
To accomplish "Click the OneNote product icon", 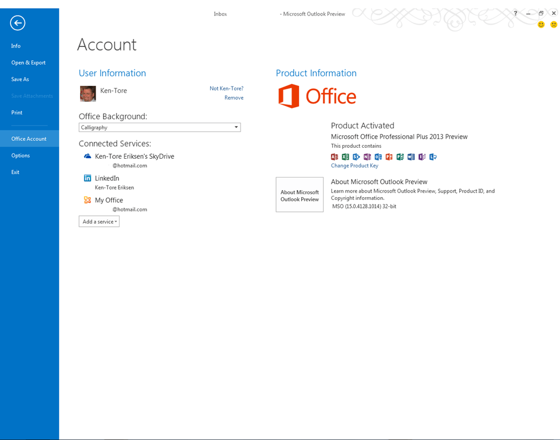I will click(367, 156).
